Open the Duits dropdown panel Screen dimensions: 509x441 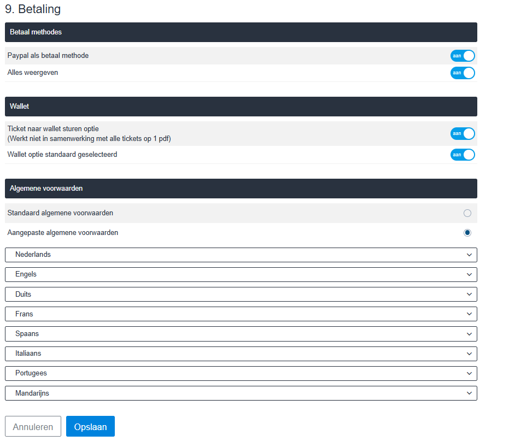click(241, 295)
